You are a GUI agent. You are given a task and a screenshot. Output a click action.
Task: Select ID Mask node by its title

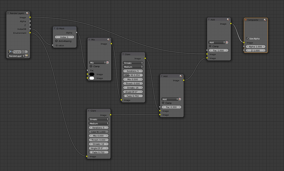tap(60, 28)
